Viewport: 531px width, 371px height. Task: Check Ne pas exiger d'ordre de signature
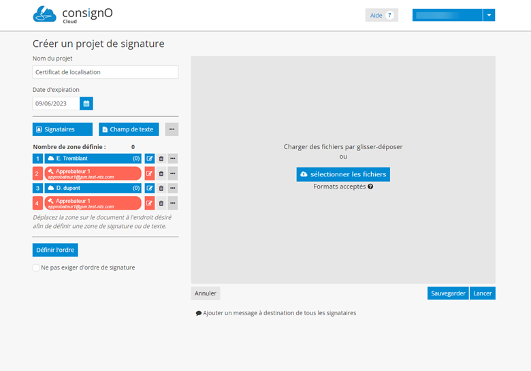[x=36, y=268]
